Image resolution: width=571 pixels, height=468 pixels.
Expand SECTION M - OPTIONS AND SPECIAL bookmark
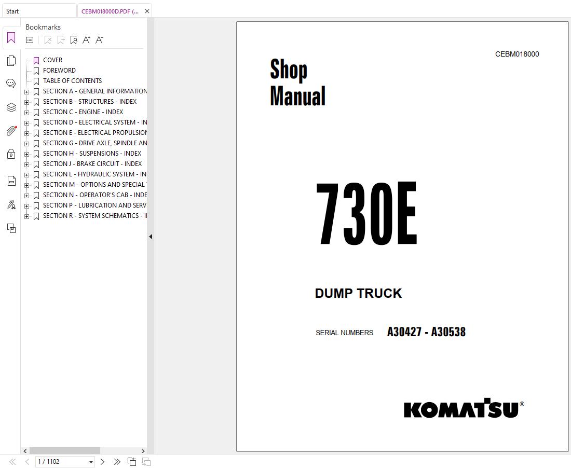pos(26,185)
